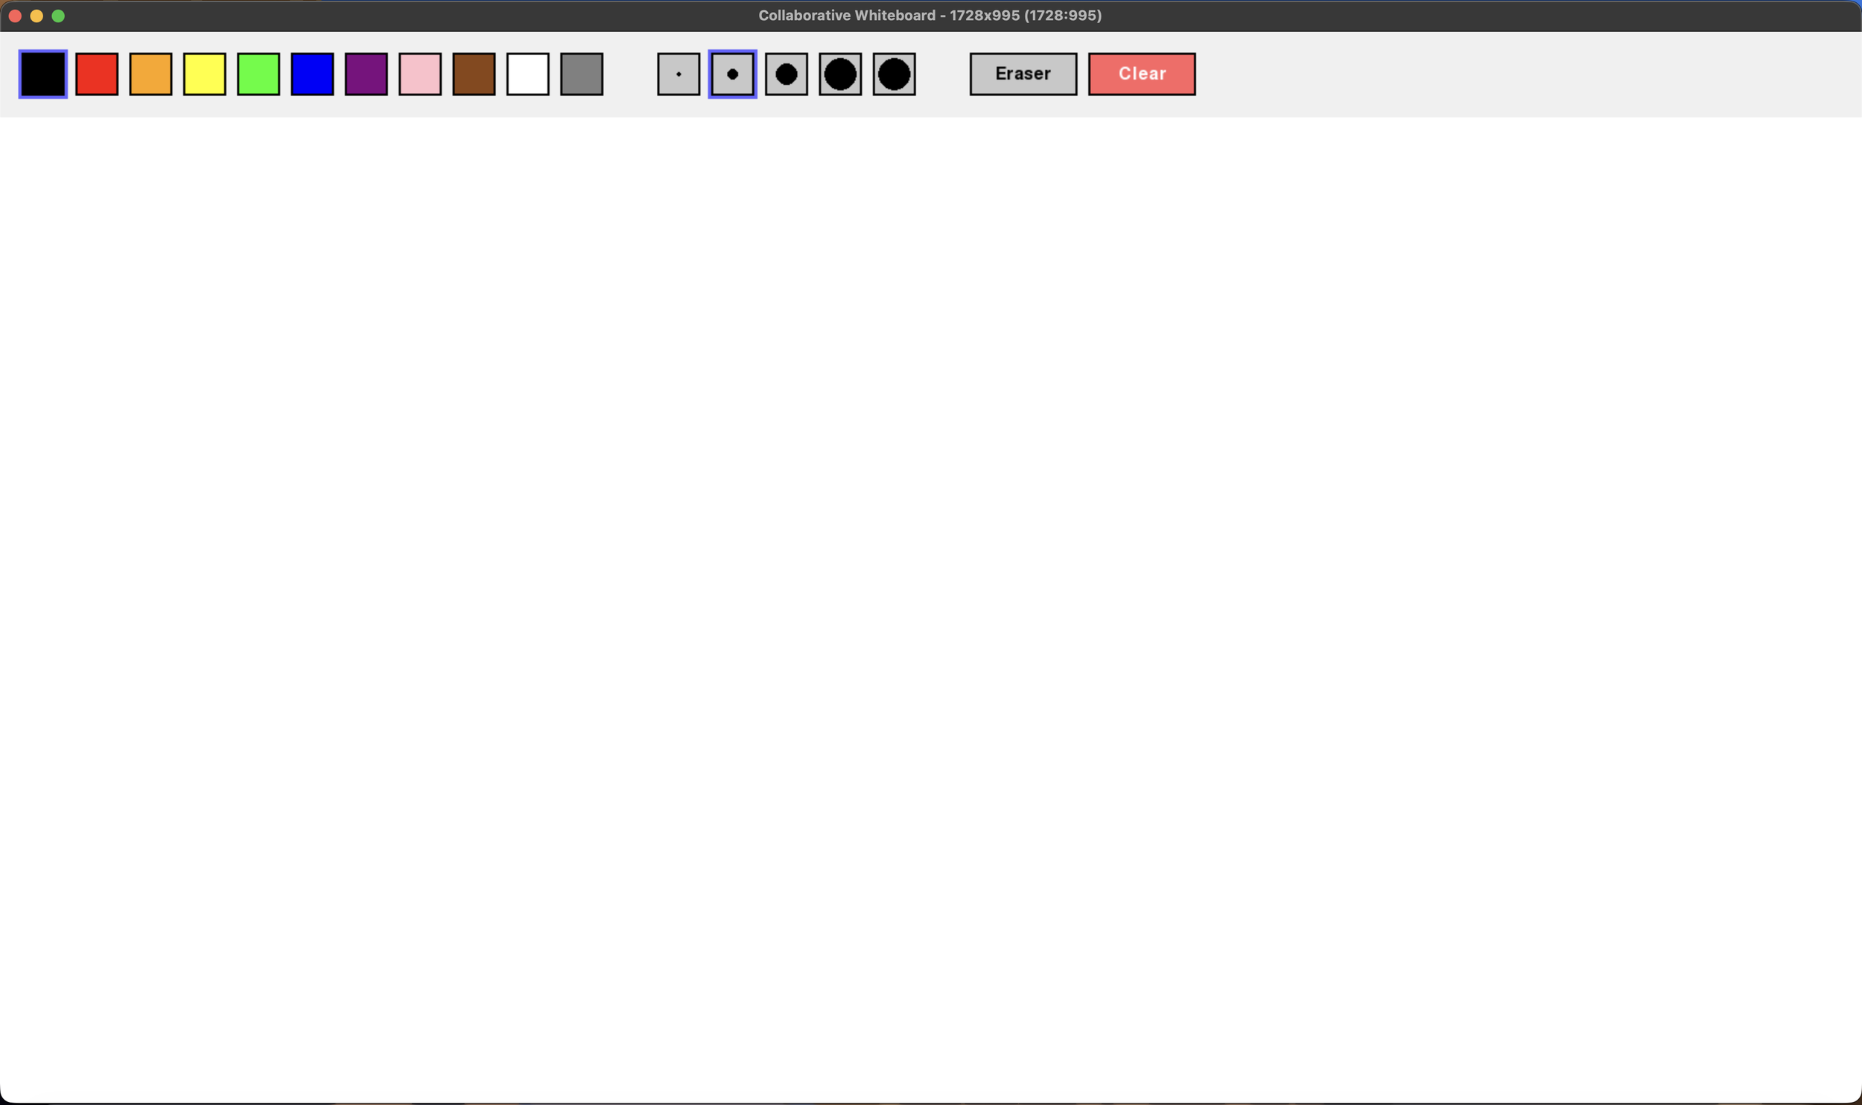Choose the white color swatch
Image resolution: width=1862 pixels, height=1105 pixels.
coord(527,74)
